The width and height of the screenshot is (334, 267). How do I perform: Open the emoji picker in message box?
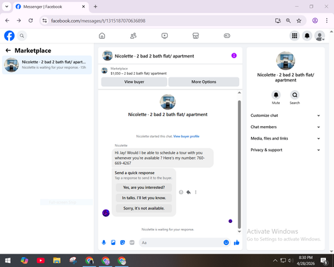click(226, 242)
